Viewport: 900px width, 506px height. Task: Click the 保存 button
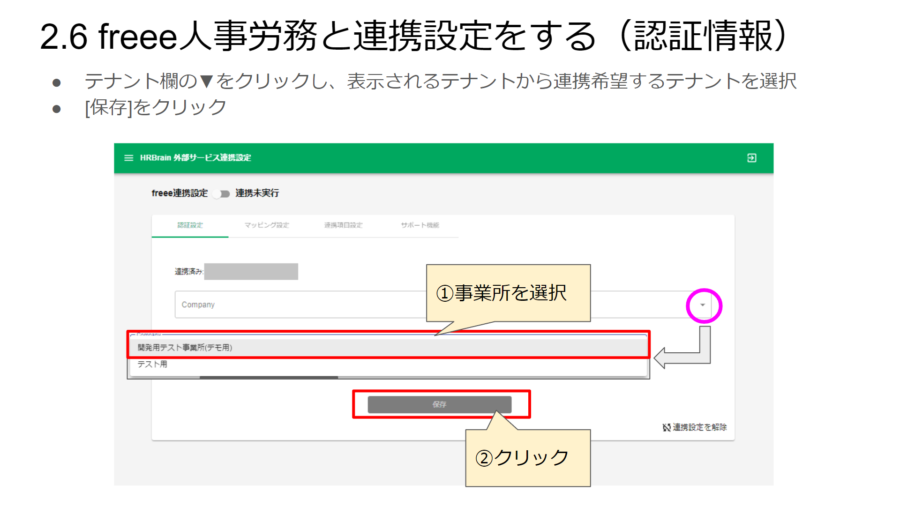pyautogui.click(x=439, y=404)
